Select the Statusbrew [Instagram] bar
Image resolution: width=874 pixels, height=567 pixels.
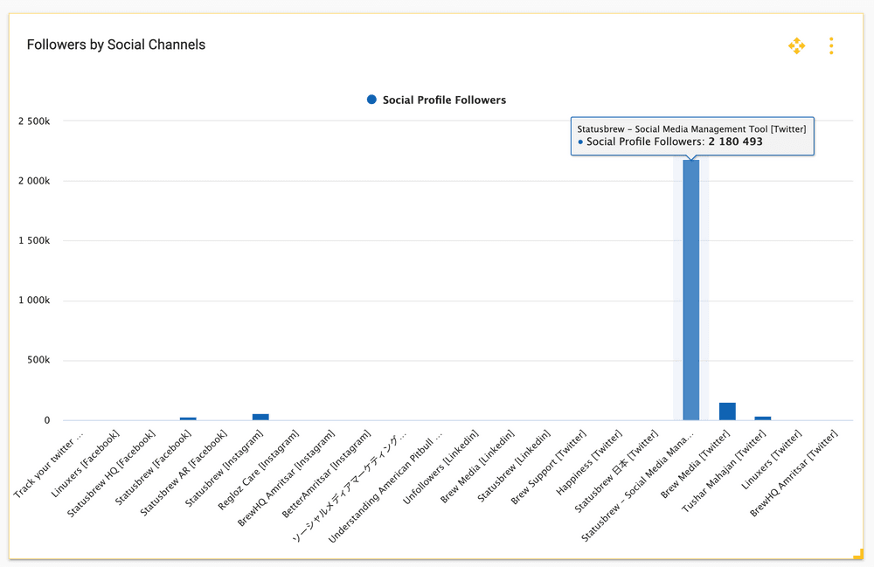pyautogui.click(x=260, y=417)
